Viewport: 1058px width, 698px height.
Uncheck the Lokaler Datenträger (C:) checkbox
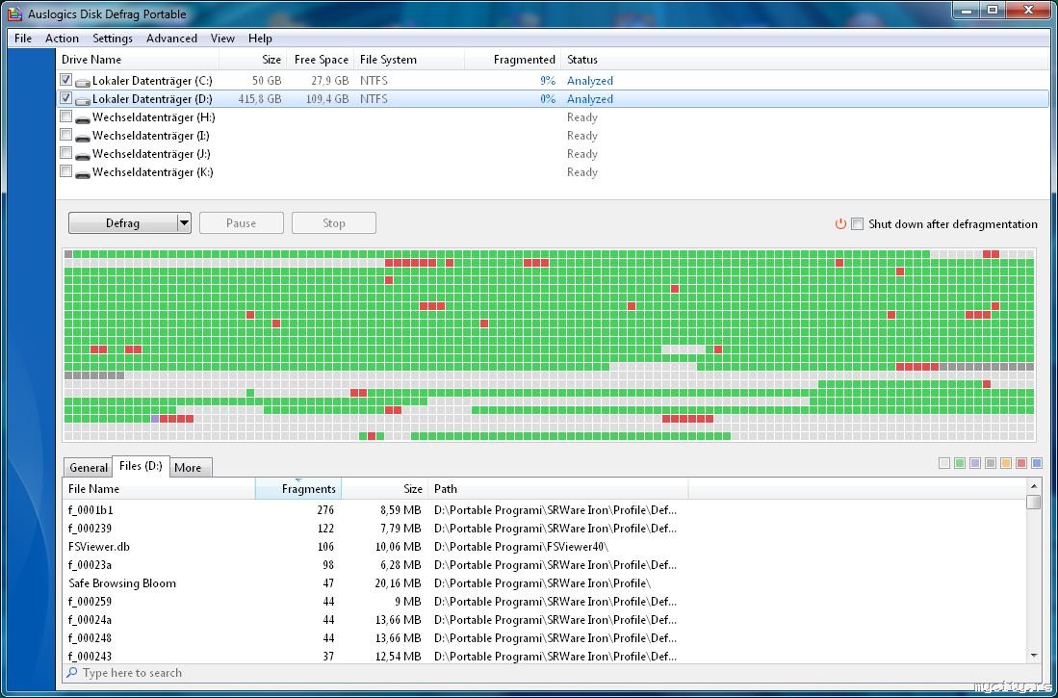66,80
